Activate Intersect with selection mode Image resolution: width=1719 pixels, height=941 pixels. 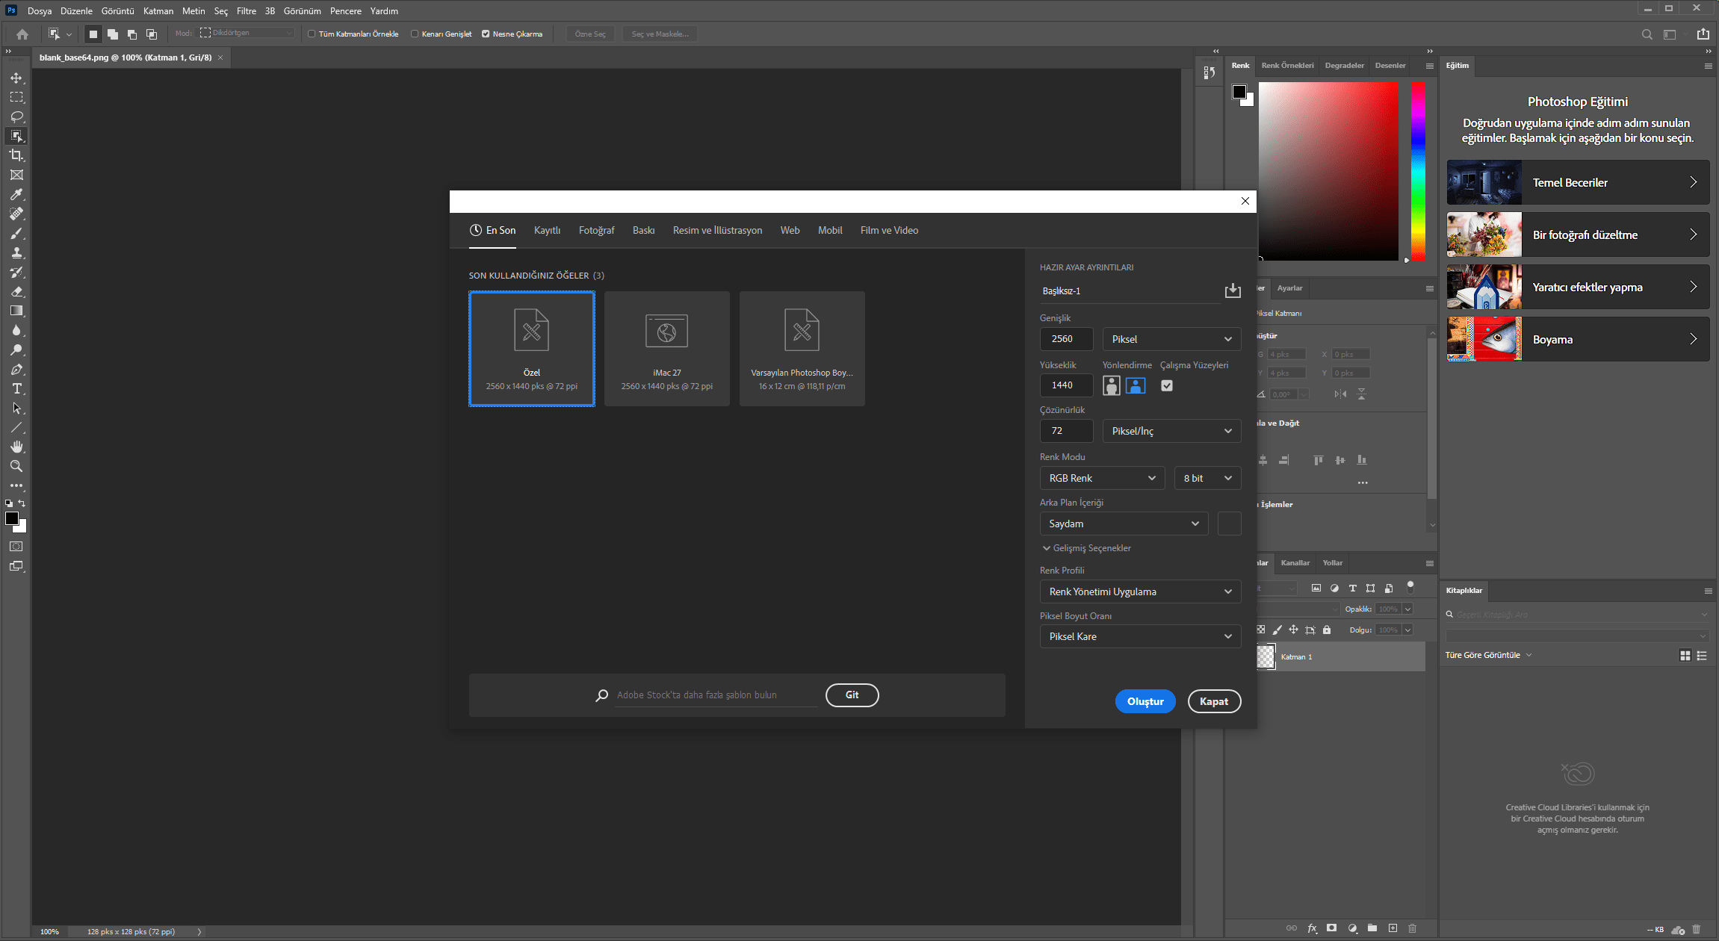coord(152,34)
